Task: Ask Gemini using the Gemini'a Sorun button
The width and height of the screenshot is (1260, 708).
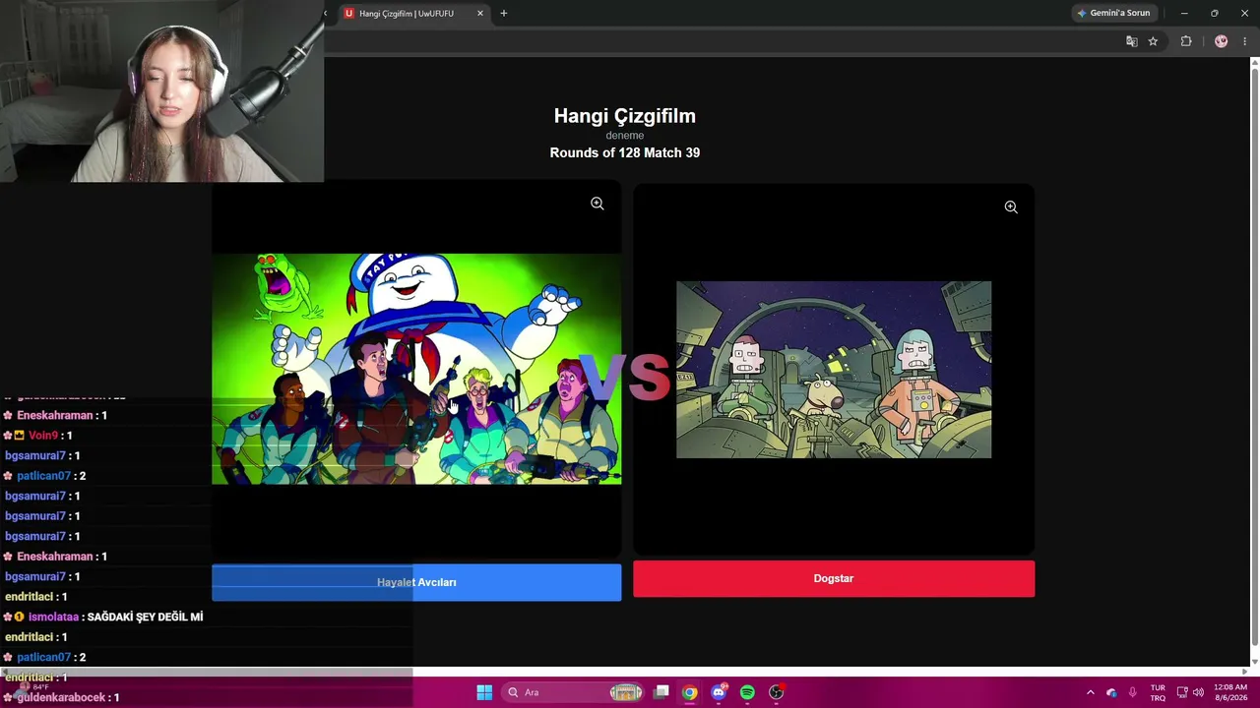Action: point(1113,13)
